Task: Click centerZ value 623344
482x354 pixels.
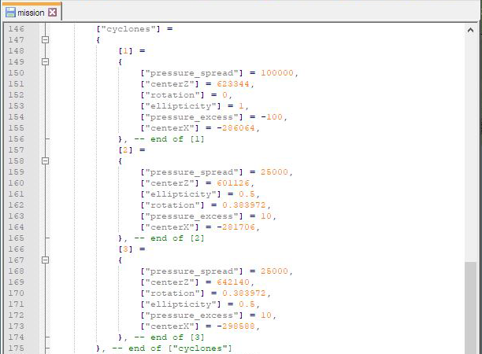Action: click(x=233, y=84)
